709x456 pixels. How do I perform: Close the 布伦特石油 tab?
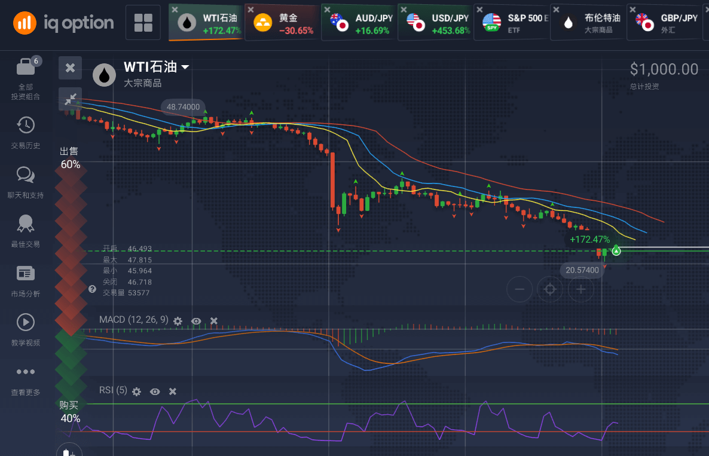[x=556, y=10]
